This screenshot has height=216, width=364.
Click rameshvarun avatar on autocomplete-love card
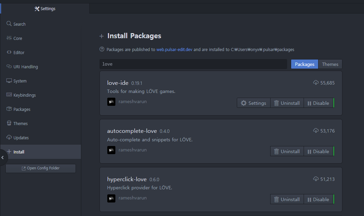[x=111, y=150]
